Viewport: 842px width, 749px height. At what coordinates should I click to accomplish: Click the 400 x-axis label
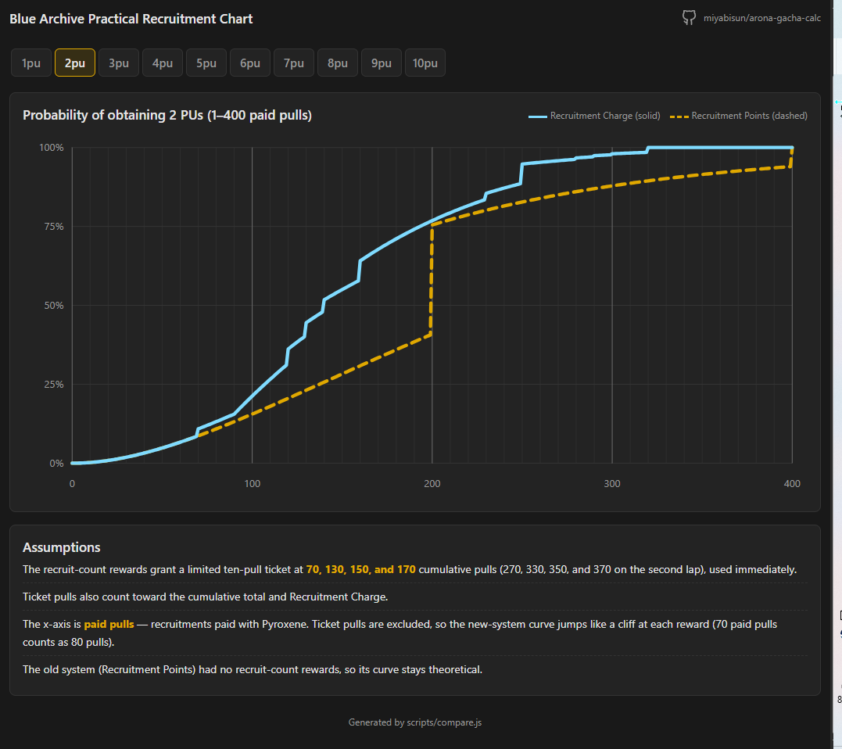point(792,483)
